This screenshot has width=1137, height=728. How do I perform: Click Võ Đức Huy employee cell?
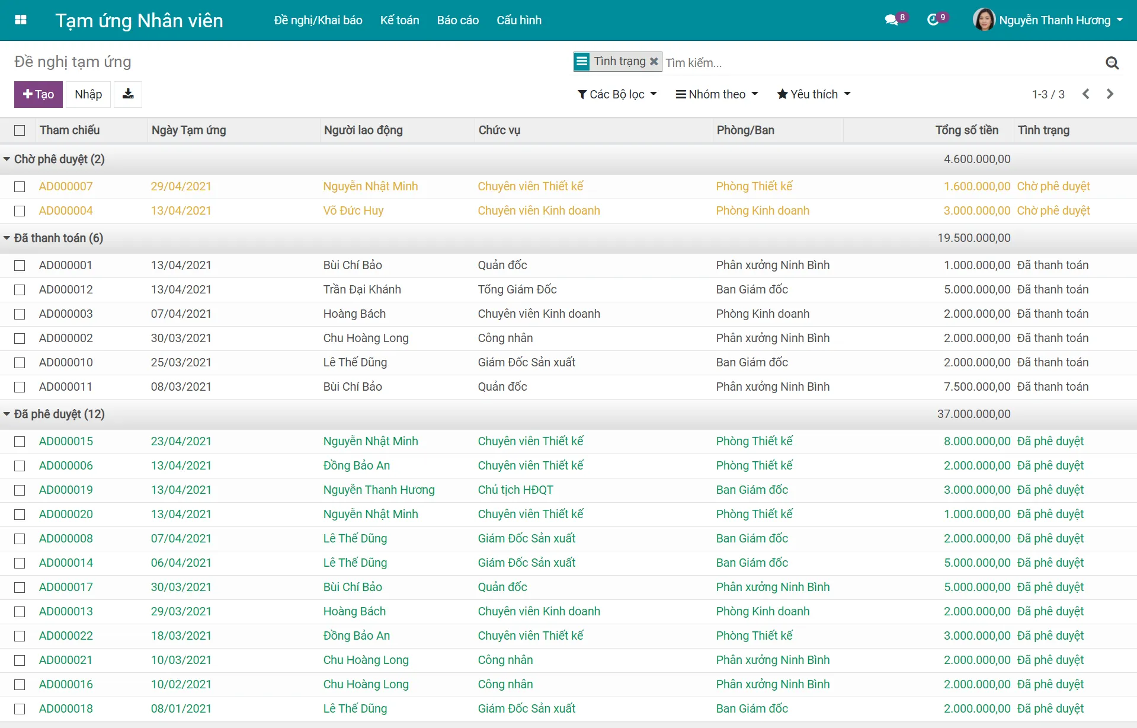[x=353, y=211]
